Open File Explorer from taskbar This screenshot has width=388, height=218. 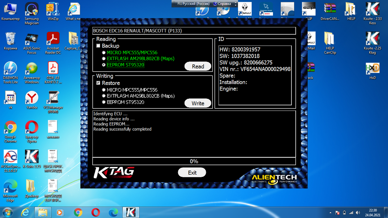pyautogui.click(x=43, y=213)
